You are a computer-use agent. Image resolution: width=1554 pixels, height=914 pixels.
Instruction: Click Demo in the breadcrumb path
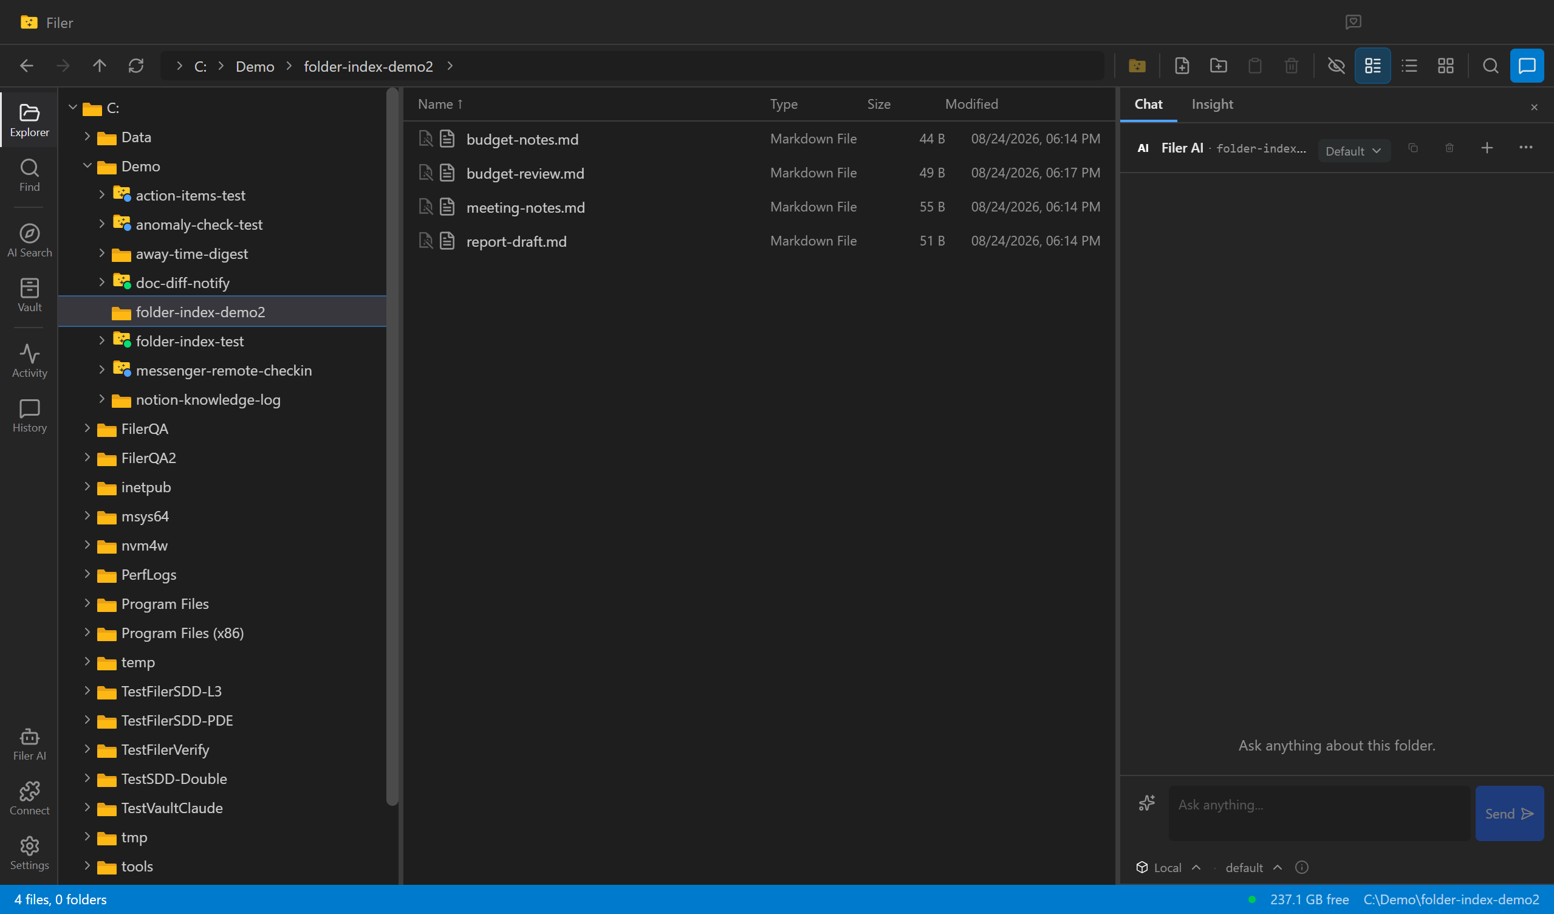[x=255, y=67]
